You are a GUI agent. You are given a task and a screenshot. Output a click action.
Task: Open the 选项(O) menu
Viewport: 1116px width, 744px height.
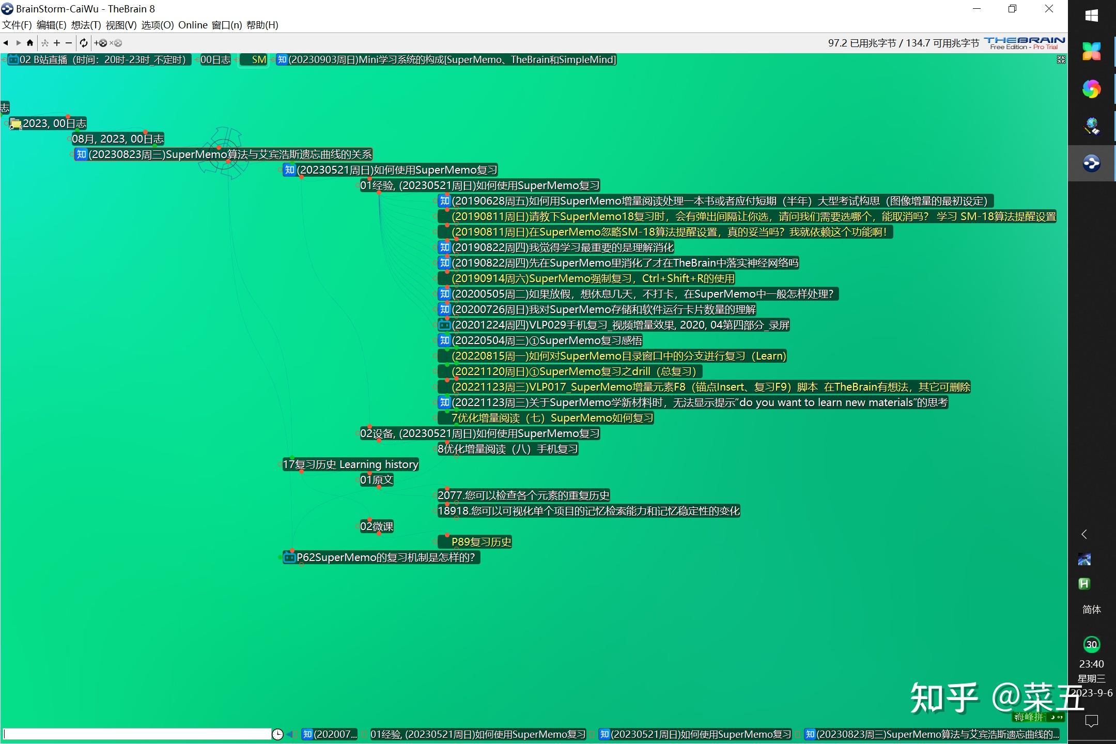tap(157, 25)
